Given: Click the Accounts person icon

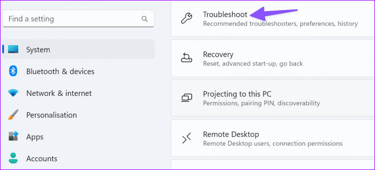Looking at the screenshot, I should 13,158.
